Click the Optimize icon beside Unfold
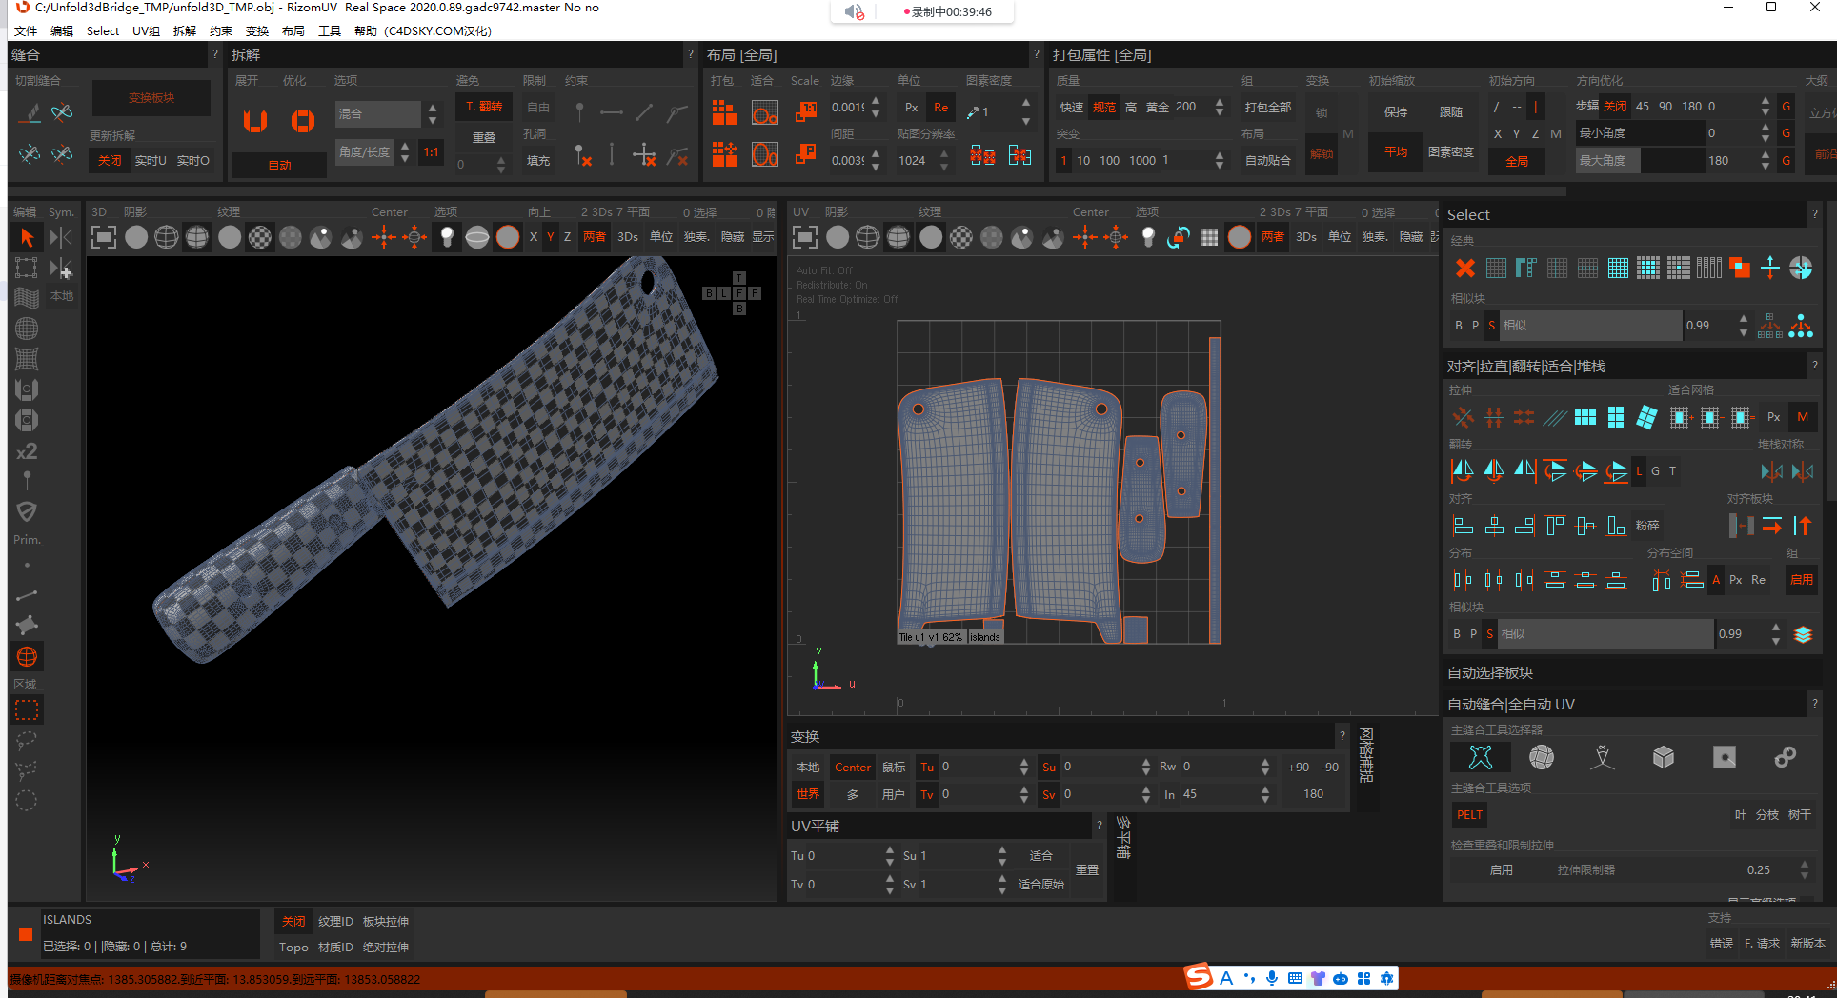Screen dimensions: 1837x998 coord(302,121)
